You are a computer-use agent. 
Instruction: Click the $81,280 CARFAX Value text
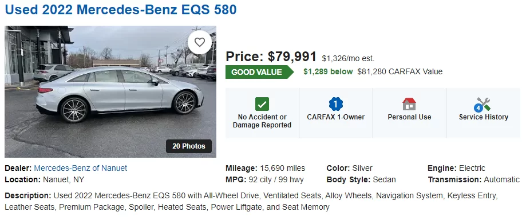pyautogui.click(x=400, y=71)
